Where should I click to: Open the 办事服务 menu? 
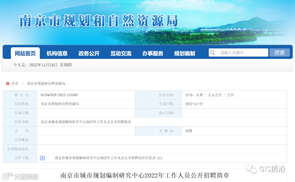(x=153, y=54)
